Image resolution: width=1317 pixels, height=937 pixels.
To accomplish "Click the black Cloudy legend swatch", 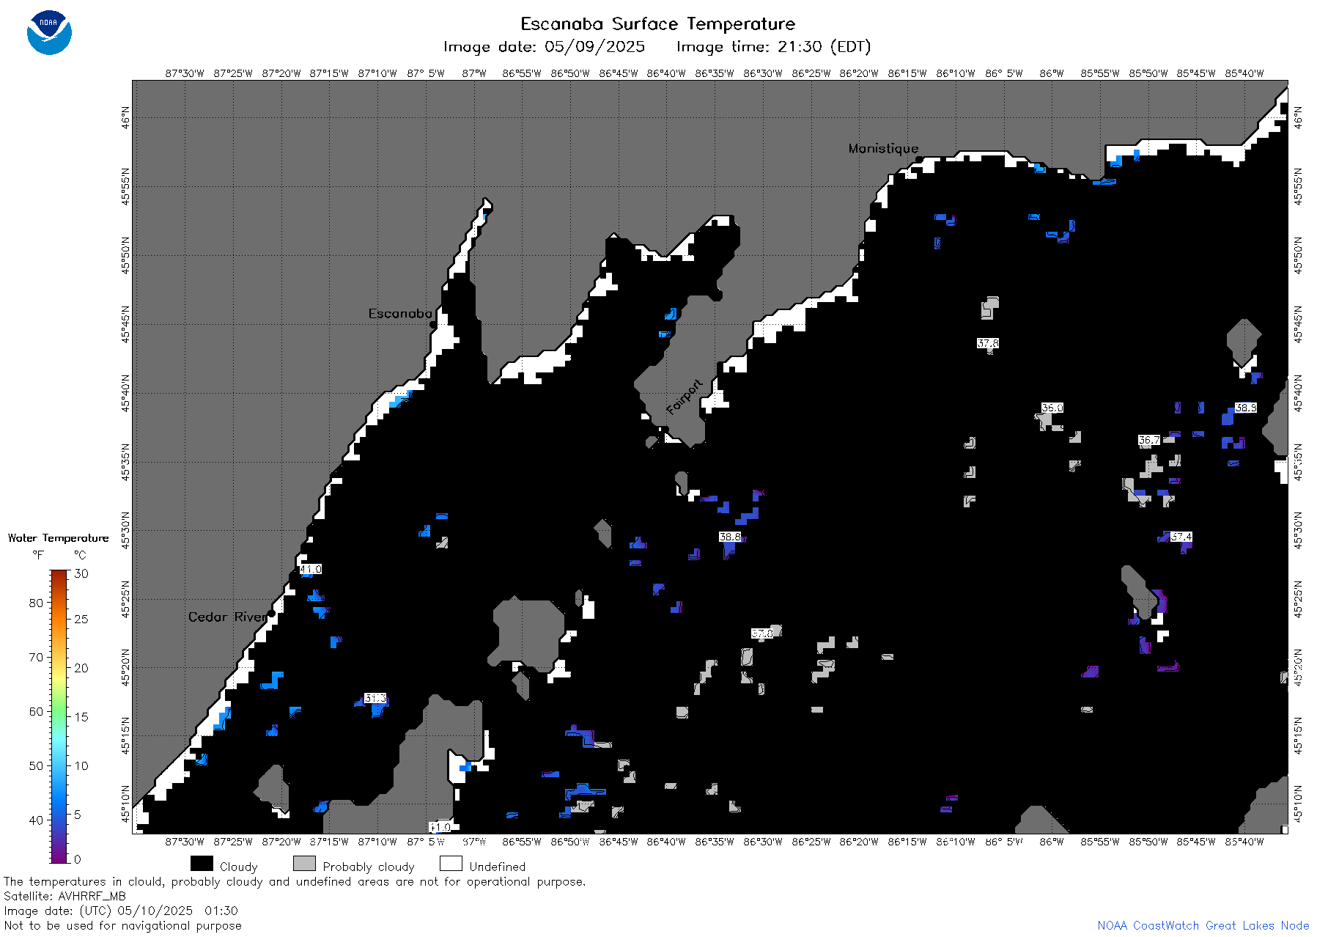I will [x=202, y=864].
